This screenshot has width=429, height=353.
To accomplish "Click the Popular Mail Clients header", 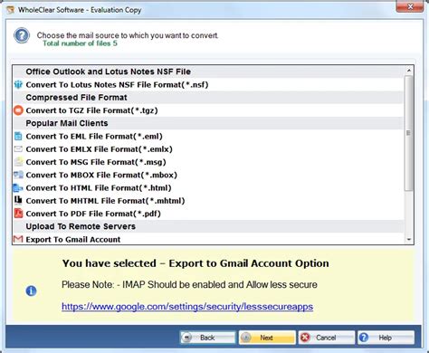I will tap(67, 123).
